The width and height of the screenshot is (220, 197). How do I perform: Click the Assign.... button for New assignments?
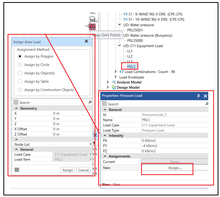175,168
